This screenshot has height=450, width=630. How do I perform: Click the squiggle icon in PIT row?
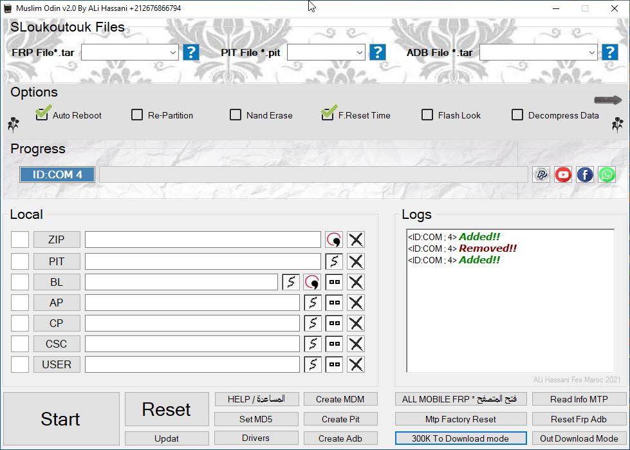pyautogui.click(x=334, y=261)
